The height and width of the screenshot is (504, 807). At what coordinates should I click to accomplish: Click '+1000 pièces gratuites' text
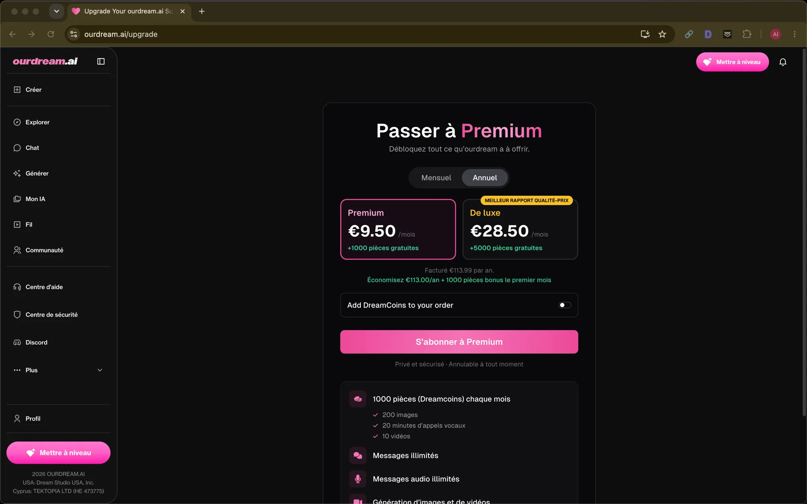pyautogui.click(x=383, y=248)
